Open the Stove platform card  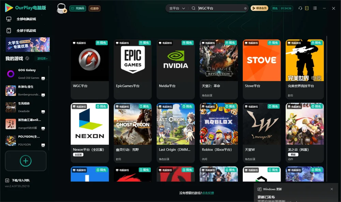click(262, 69)
